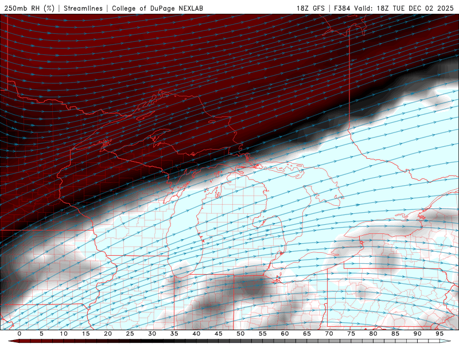Select the "Streamlines" label in the header
This screenshot has height=344, width=459.
click(x=83, y=8)
